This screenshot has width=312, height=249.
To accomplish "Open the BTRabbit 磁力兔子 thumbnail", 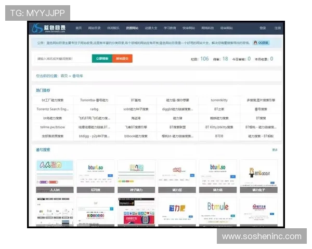I will coord(258,176).
